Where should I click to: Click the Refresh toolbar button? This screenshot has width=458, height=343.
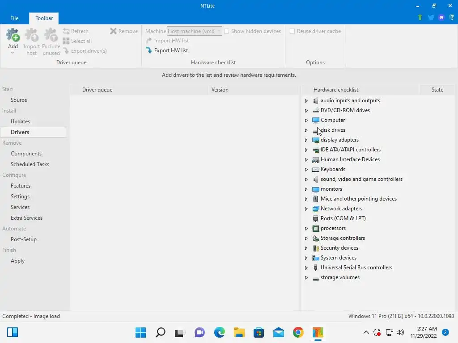point(76,31)
